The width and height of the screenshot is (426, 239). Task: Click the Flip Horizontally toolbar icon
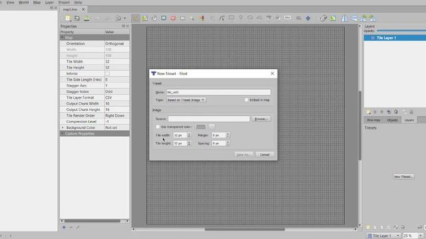(x=344, y=18)
